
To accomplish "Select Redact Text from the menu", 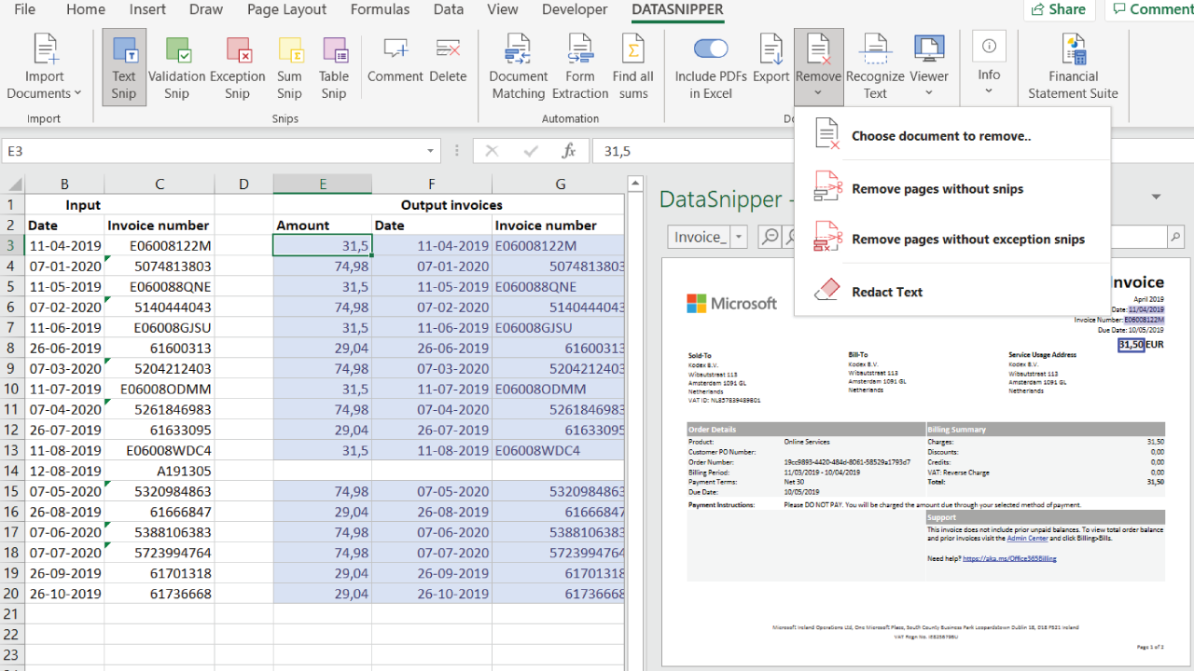I will click(x=886, y=291).
